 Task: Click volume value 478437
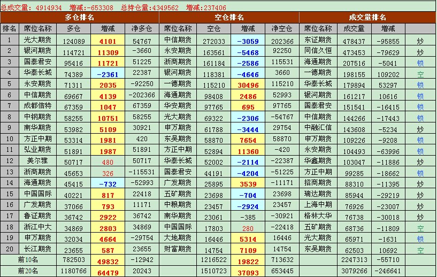(354, 42)
